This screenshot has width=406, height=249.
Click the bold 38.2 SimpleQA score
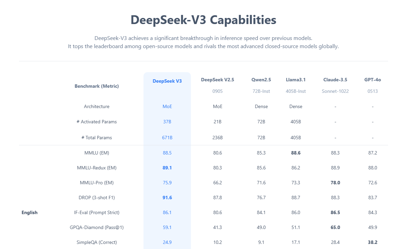coord(372,242)
